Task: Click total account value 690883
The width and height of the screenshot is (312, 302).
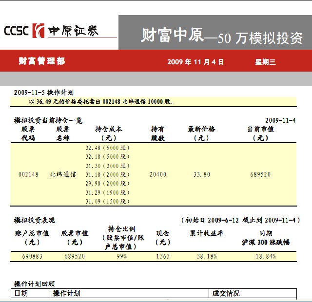Action: [32, 256]
